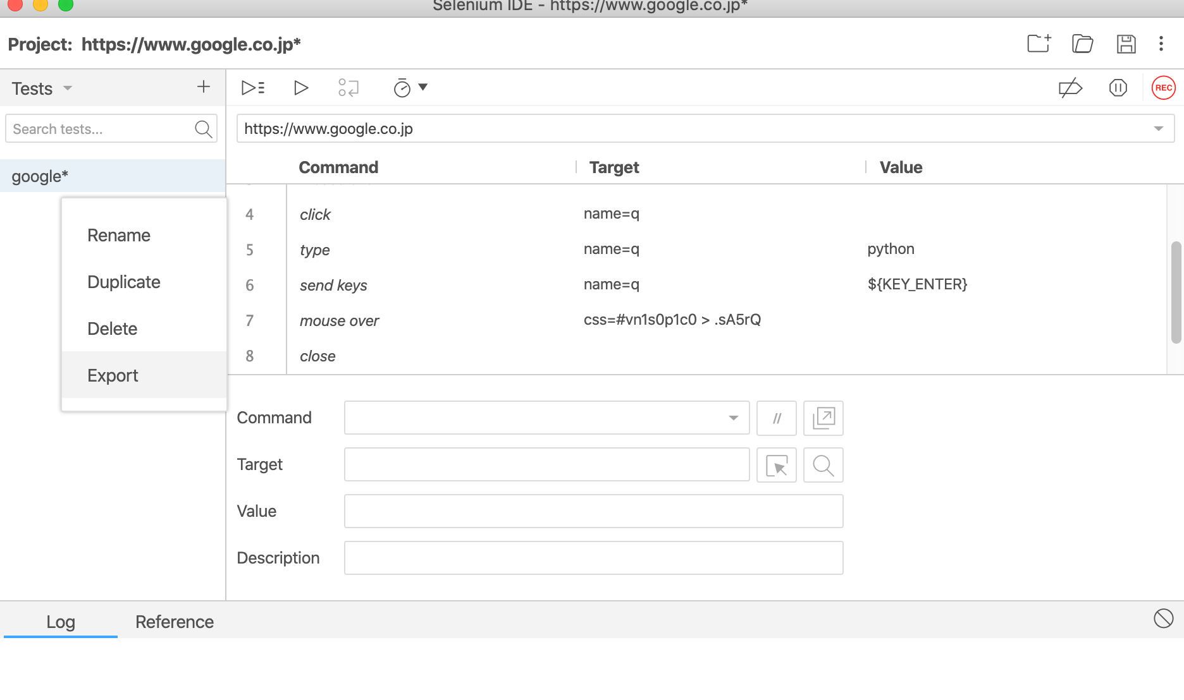
Task: Open test execution speed control
Action: tap(410, 88)
